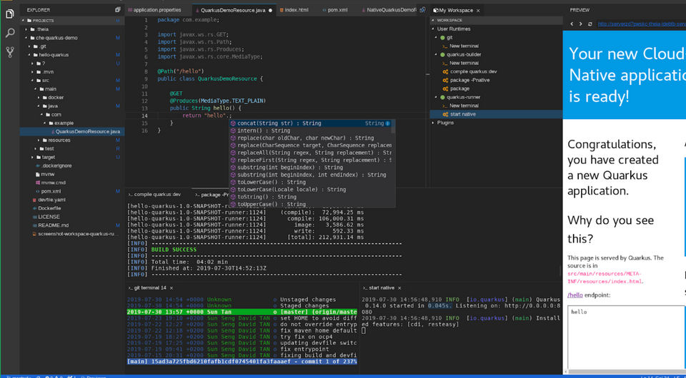686x378 pixels.
Task: Click the package -Pnative command icon
Action: pos(445,81)
